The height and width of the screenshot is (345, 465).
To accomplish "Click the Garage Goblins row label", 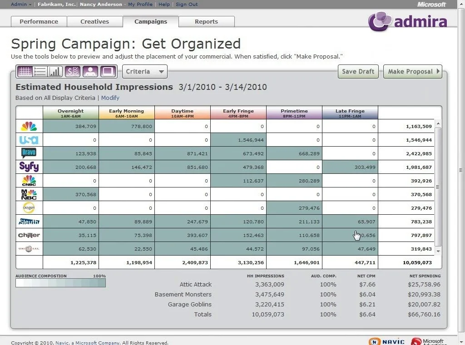I will click(189, 305).
